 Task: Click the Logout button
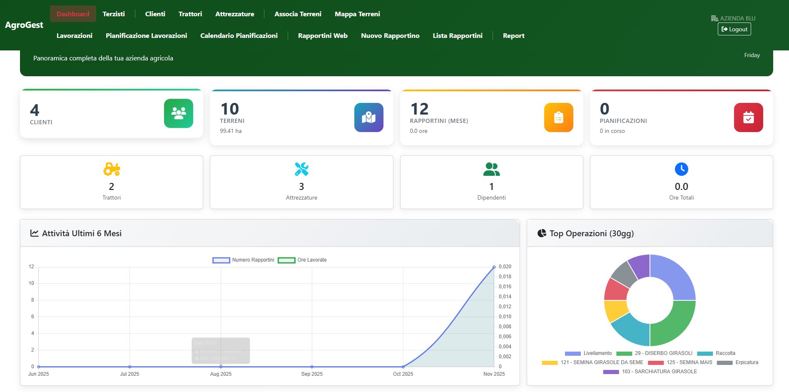point(734,29)
